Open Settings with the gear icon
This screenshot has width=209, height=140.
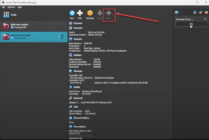click(x=90, y=14)
